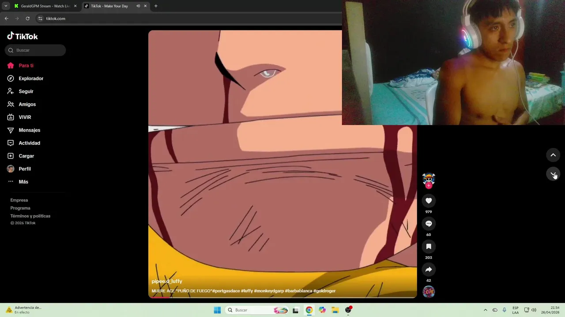
Task: Open the taskbar microphone indicator
Action: (505, 310)
